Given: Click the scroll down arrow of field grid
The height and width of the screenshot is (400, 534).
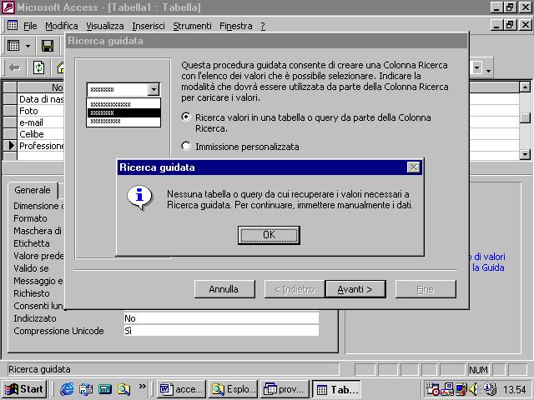Looking at the screenshot, I should 525,154.
